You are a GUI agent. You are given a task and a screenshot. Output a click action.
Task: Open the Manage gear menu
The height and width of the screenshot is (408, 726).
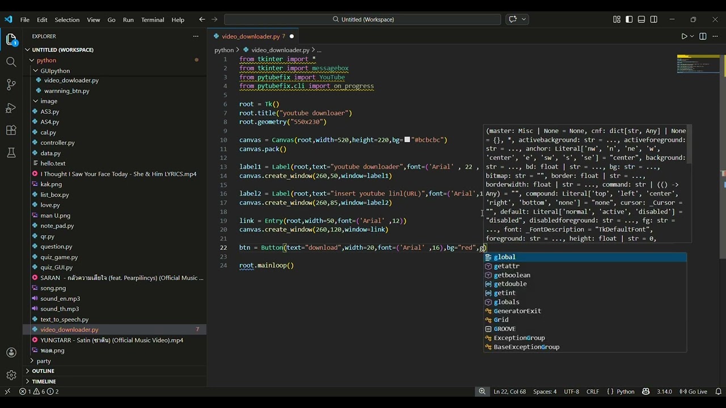[x=11, y=375]
